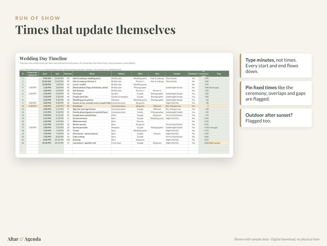The image size is (327, 246).
Task: Click the 'Outdoor after sunset?' callout card
Action: click(x=276, y=118)
